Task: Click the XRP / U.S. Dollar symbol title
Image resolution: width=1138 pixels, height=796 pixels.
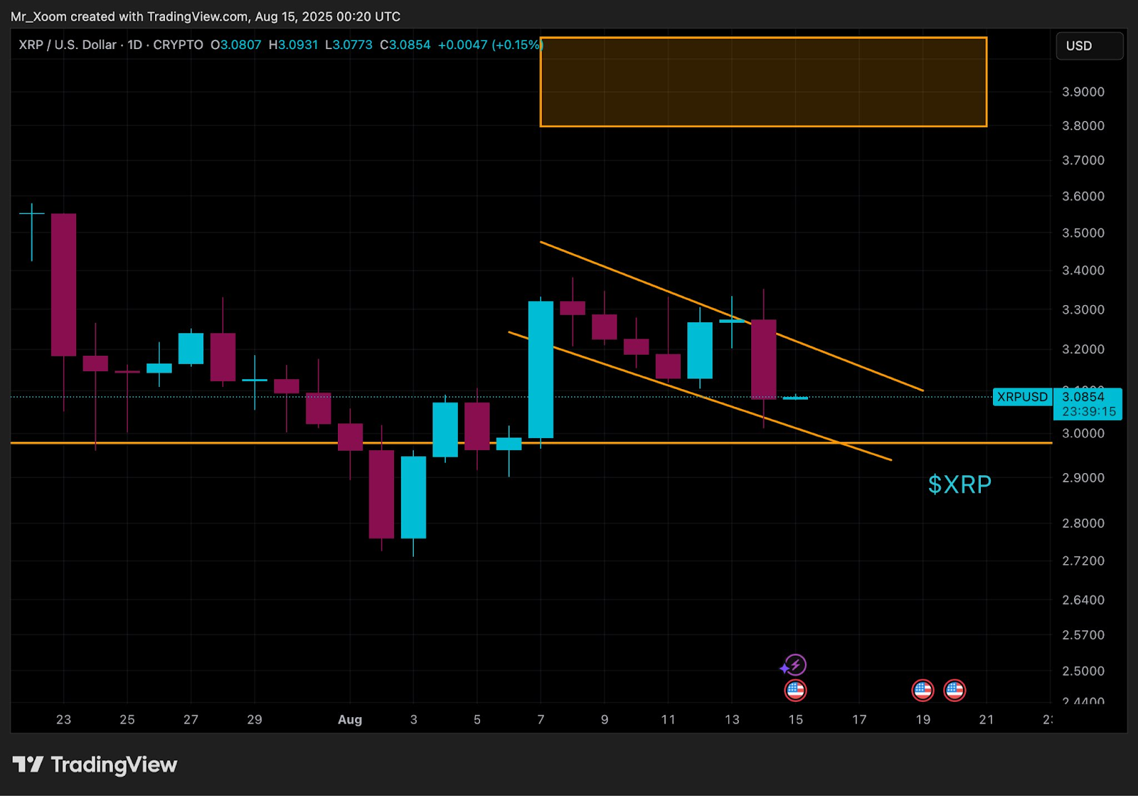Action: tap(68, 45)
